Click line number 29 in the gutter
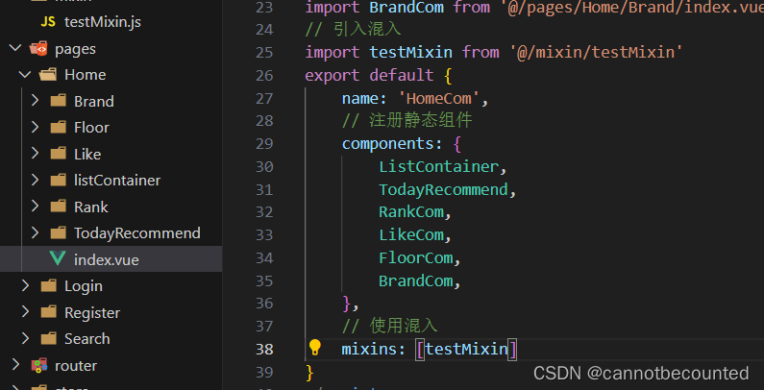 [x=264, y=144]
